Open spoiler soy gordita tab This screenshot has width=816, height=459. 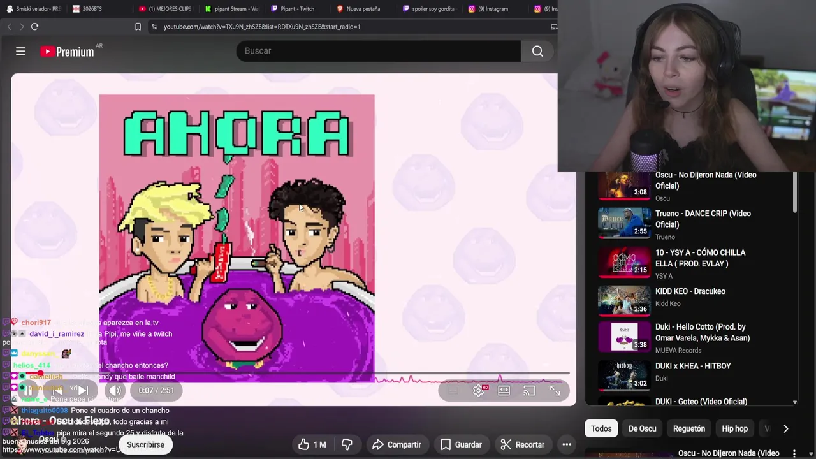click(x=430, y=9)
